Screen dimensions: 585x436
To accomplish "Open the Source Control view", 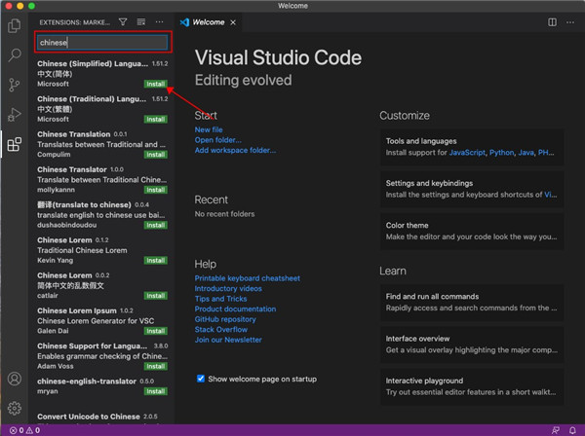I will (x=14, y=85).
